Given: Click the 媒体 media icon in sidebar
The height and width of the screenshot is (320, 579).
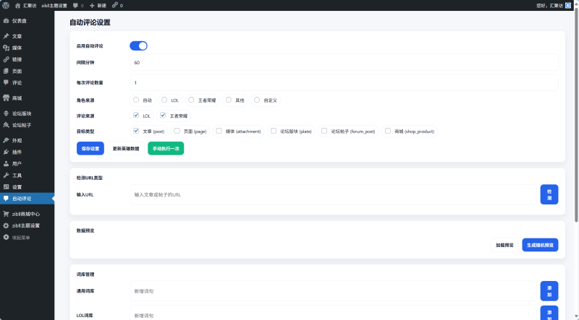Looking at the screenshot, I should click(7, 48).
